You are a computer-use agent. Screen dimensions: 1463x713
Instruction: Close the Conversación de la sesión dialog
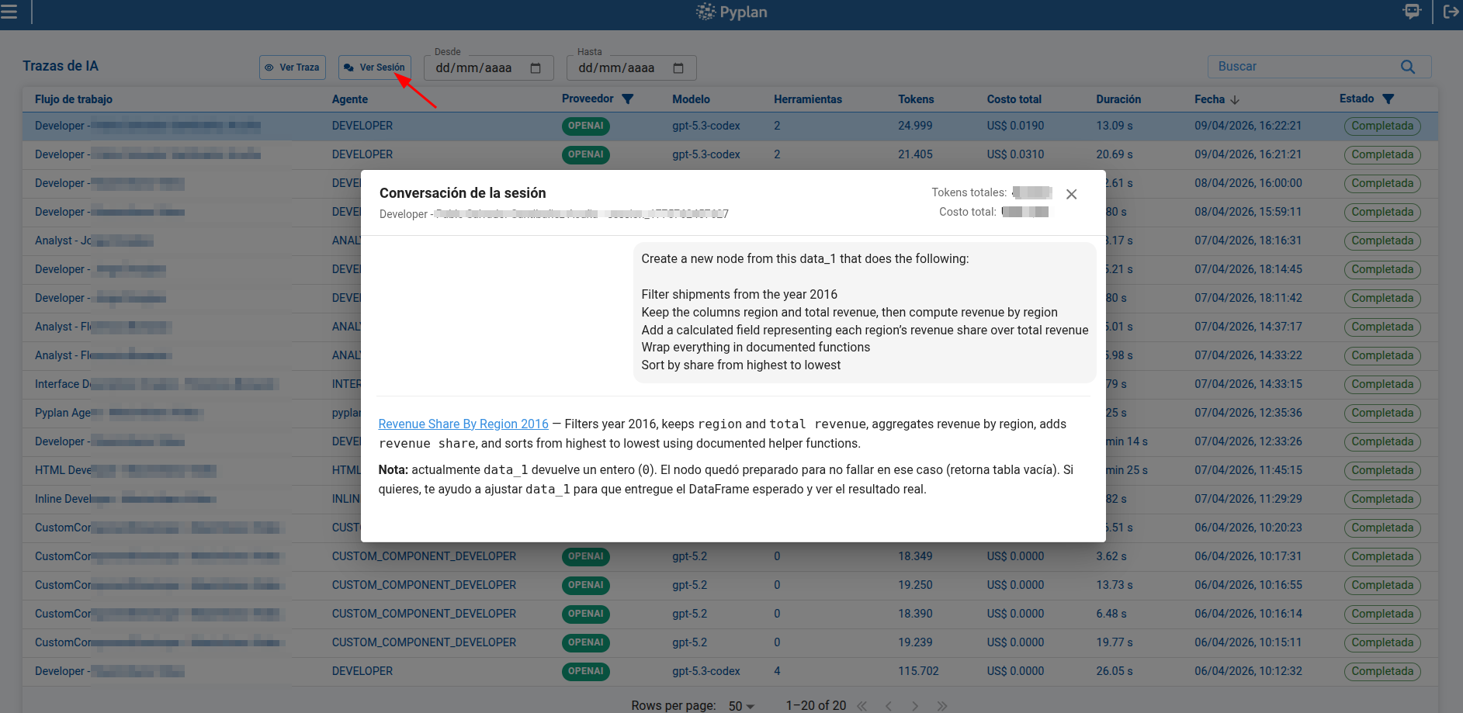1071,194
